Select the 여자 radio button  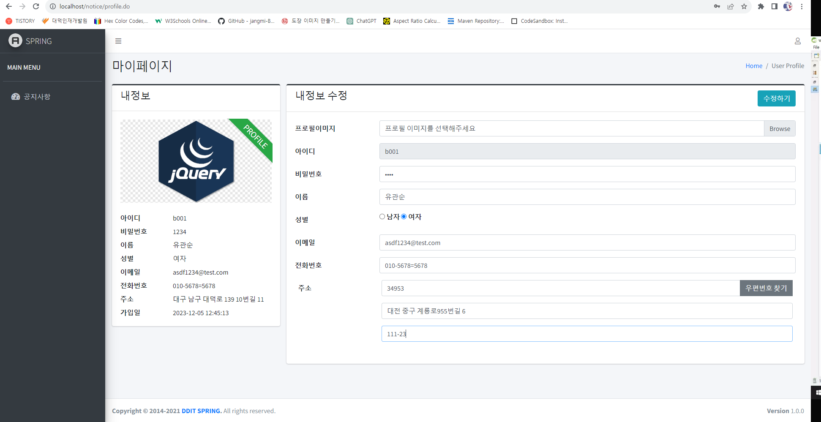pos(404,217)
